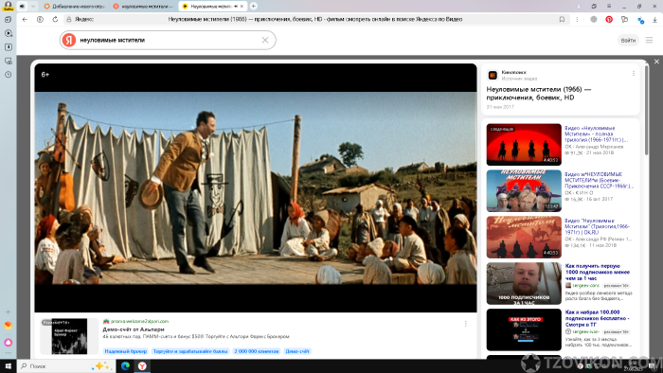Select the red horsemen trilogy thumbnail

point(524,145)
